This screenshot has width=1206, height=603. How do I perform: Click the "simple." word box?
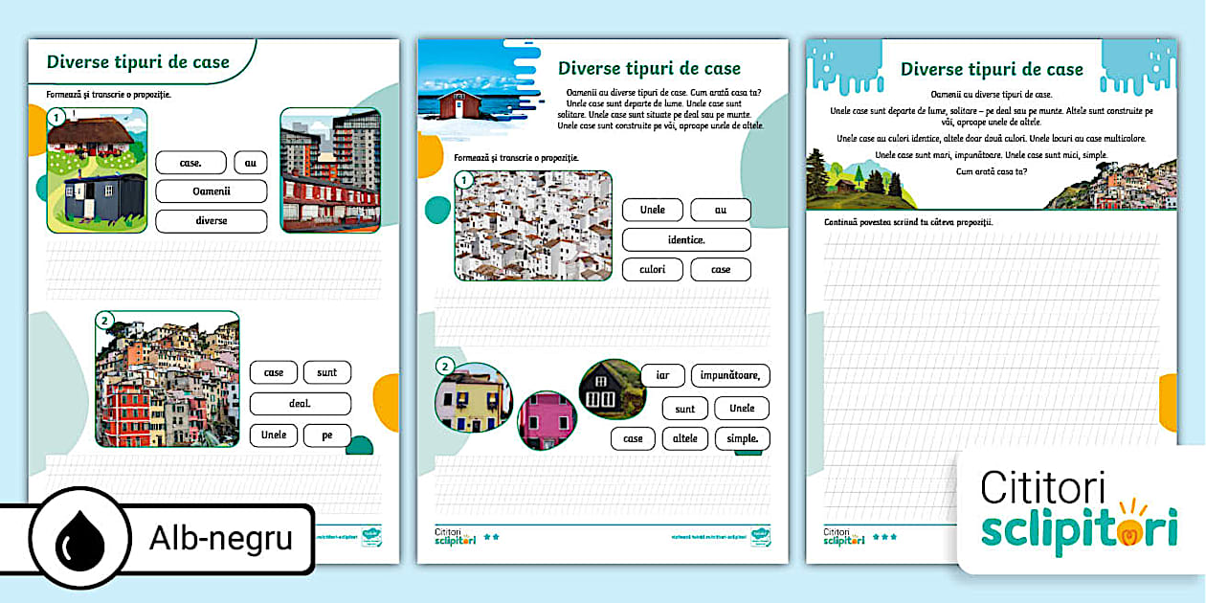click(742, 438)
